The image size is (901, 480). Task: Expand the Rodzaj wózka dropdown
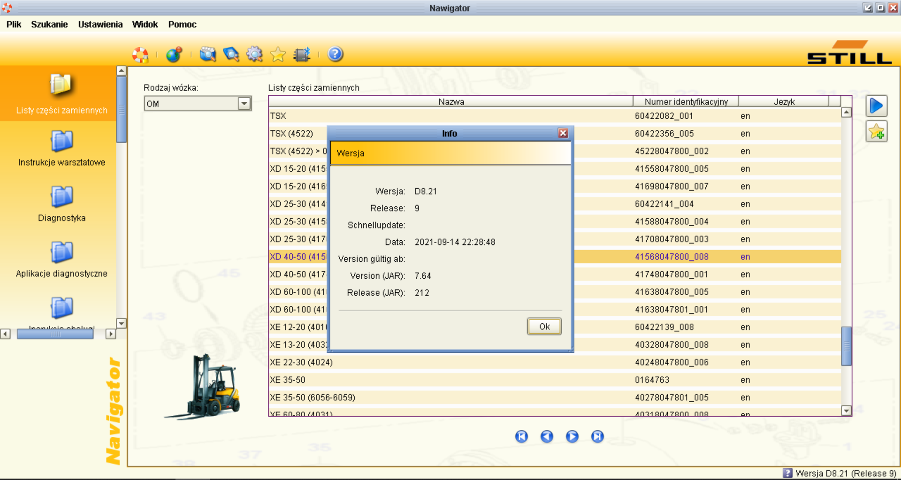pyautogui.click(x=244, y=104)
